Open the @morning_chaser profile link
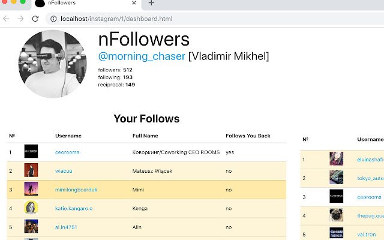This screenshot has height=240, width=384. click(142, 56)
